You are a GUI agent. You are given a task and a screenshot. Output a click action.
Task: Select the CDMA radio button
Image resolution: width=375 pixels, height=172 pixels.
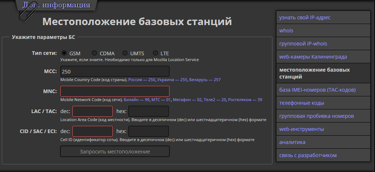point(95,53)
